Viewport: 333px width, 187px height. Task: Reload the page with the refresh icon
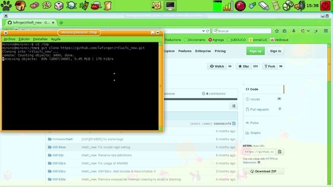[x=208, y=31]
